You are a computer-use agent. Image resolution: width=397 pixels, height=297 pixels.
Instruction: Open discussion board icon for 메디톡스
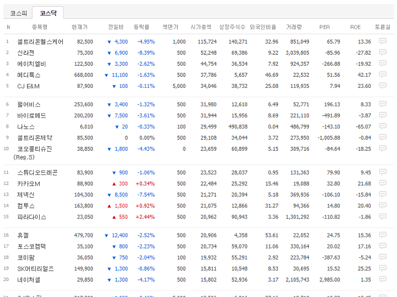pyautogui.click(x=383, y=74)
